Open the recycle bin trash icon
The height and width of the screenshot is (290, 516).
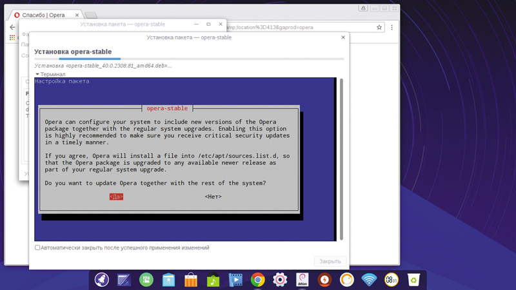point(413,280)
